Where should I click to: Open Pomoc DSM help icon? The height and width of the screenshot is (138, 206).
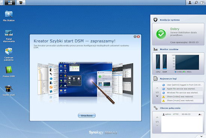pyautogui.click(x=9, y=72)
